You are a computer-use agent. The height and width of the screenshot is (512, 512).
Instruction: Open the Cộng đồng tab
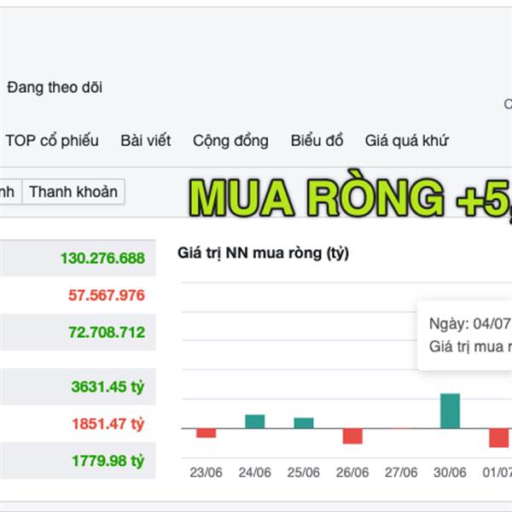230,141
